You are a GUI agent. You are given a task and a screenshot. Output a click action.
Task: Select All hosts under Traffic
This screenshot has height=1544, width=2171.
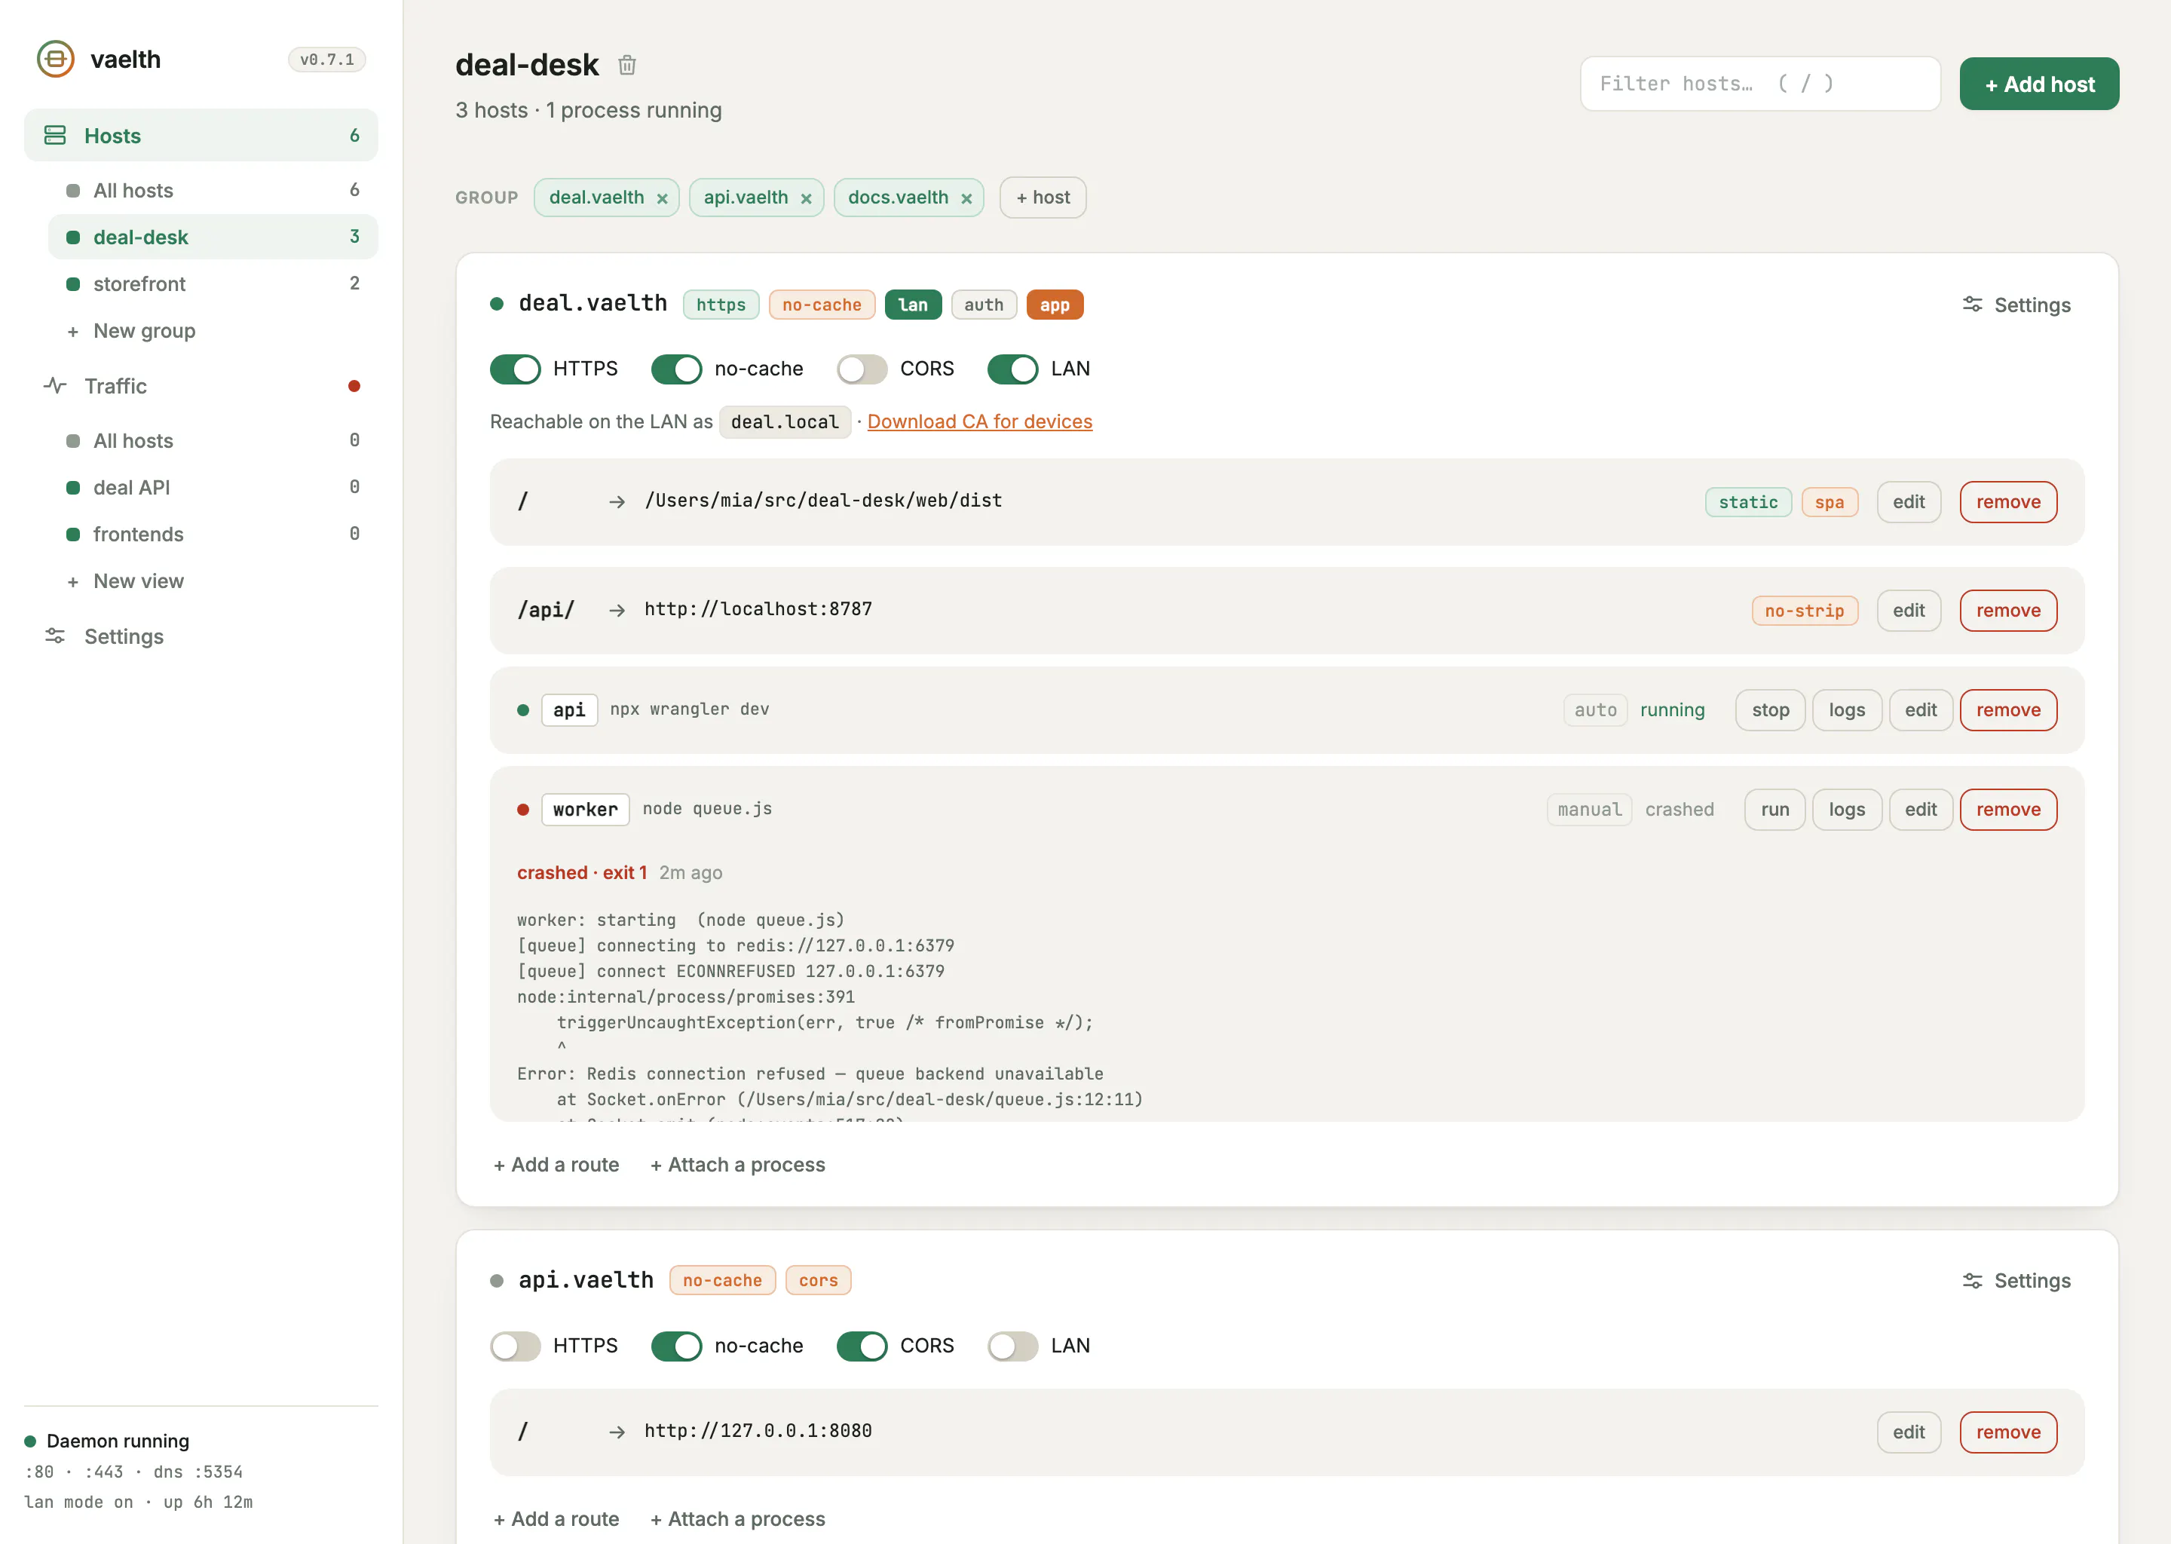point(213,440)
